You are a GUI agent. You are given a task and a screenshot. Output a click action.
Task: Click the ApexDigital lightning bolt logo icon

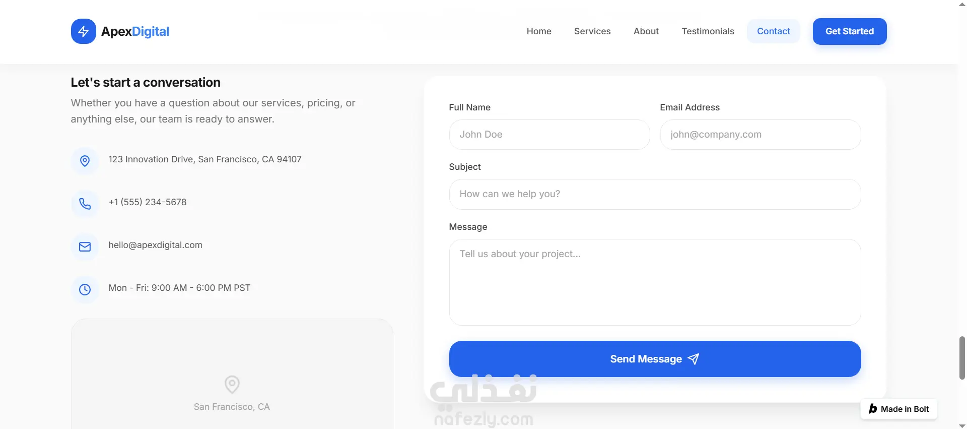coord(83,31)
